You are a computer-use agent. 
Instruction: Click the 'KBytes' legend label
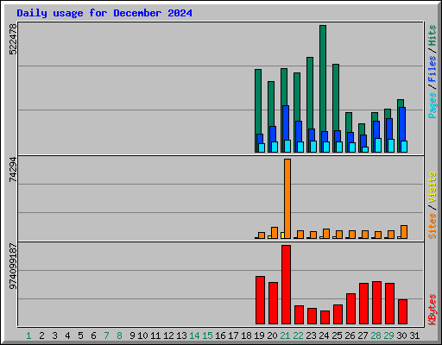click(x=432, y=310)
